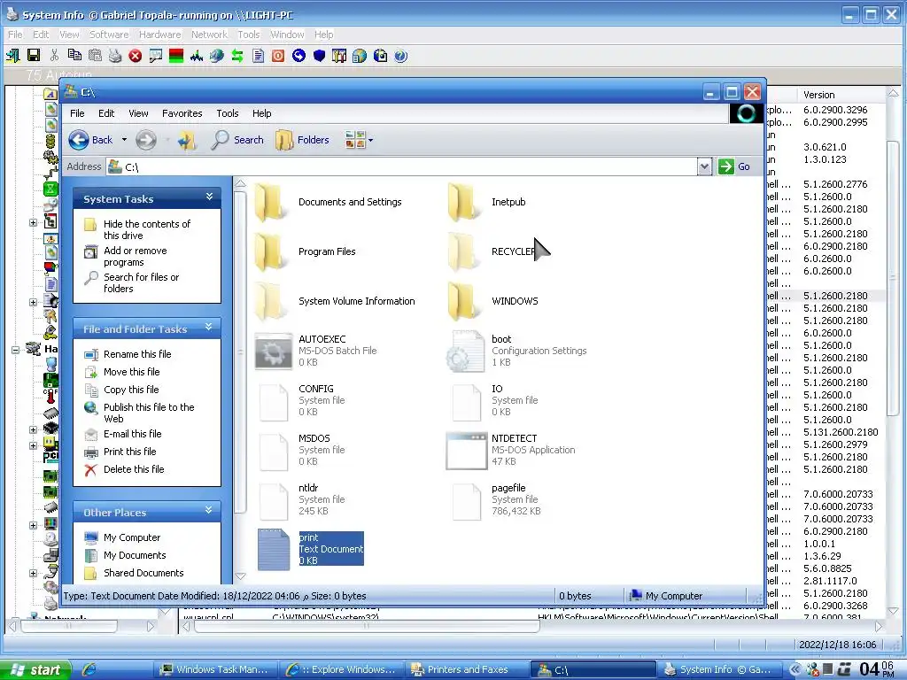The image size is (907, 680).
Task: Click the copy icon in System Info toolbar
Action: click(x=74, y=56)
